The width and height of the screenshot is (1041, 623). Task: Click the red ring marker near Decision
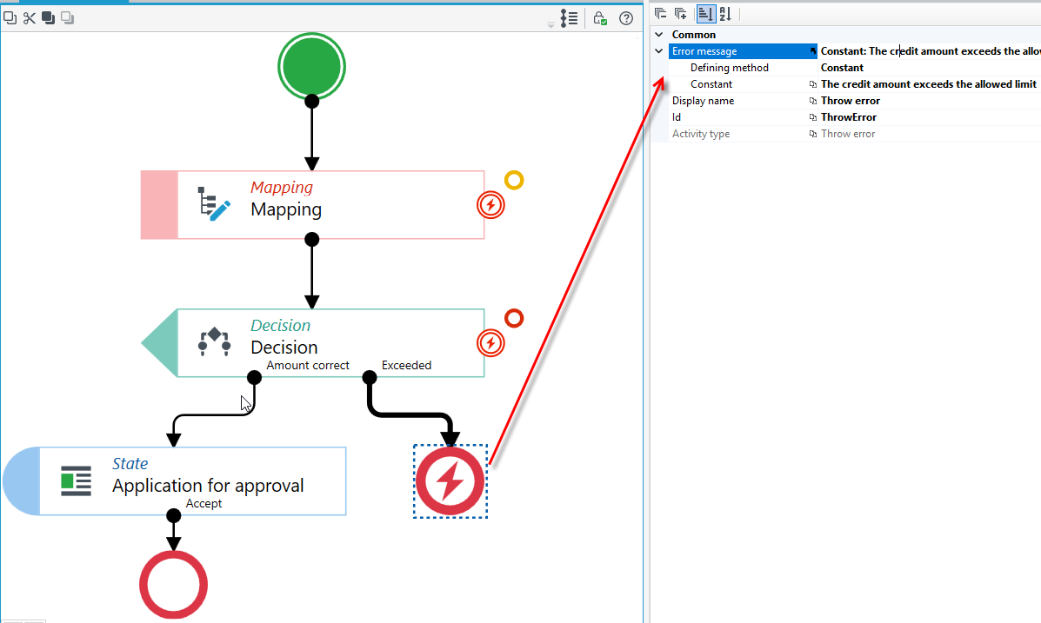pos(514,319)
